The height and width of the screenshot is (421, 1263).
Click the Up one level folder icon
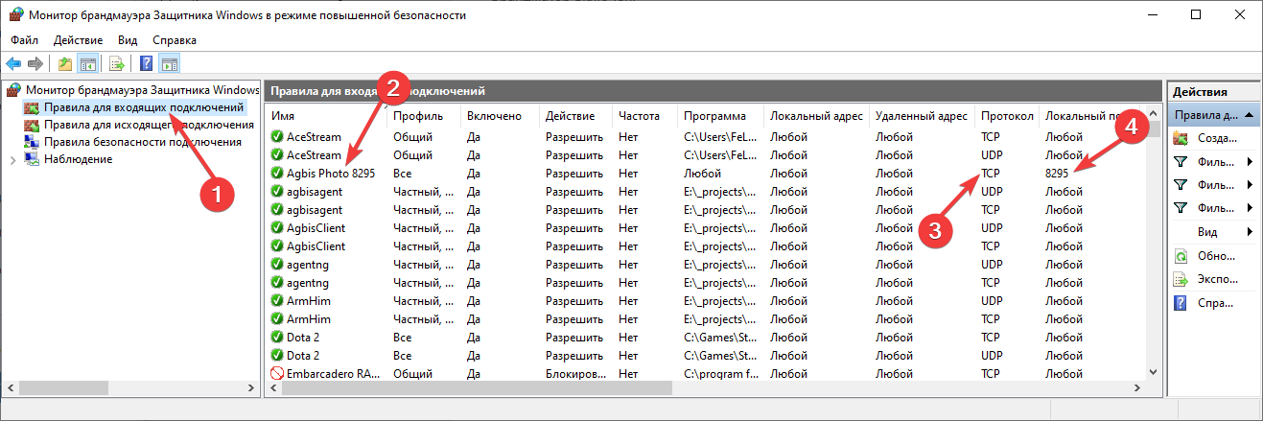(x=65, y=64)
